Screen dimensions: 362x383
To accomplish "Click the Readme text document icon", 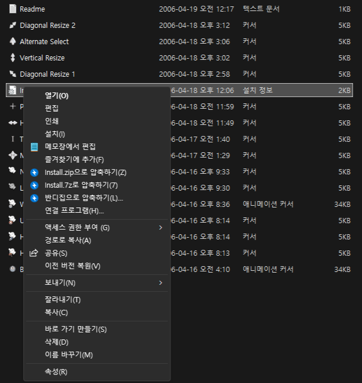I will [12, 9].
